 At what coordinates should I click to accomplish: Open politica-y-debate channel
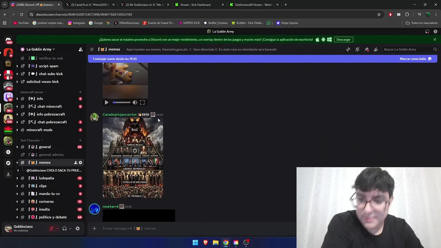(x=51, y=217)
